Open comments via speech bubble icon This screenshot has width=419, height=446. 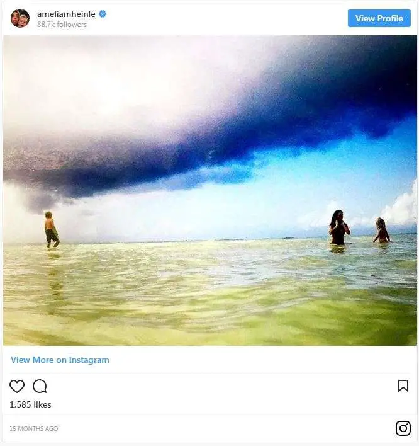click(x=40, y=386)
